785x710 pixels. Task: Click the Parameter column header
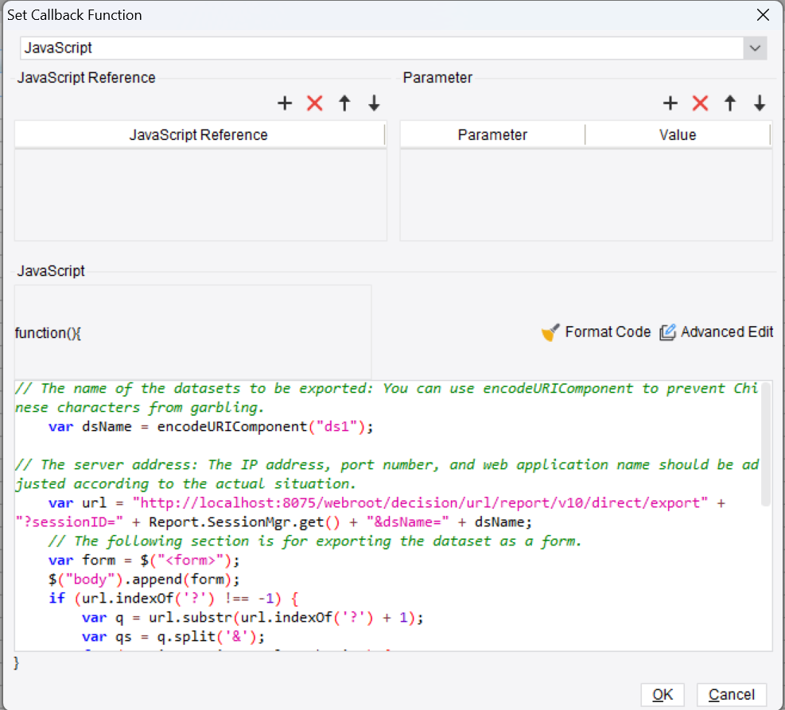click(492, 134)
